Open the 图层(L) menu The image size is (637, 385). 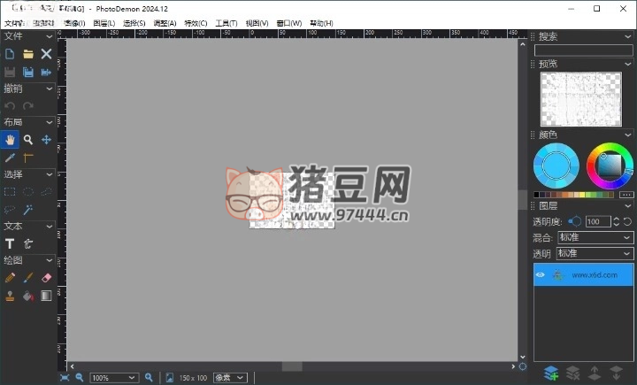[x=104, y=23]
